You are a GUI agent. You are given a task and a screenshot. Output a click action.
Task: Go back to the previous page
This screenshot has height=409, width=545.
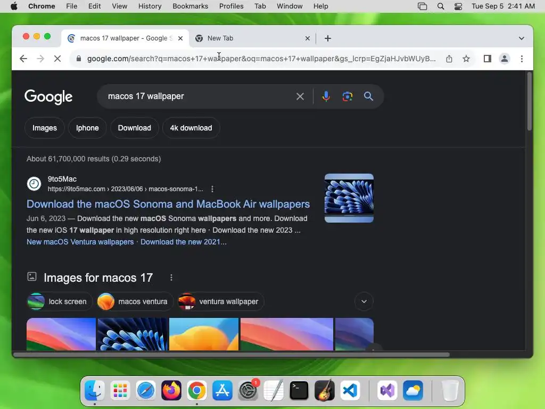coord(23,59)
